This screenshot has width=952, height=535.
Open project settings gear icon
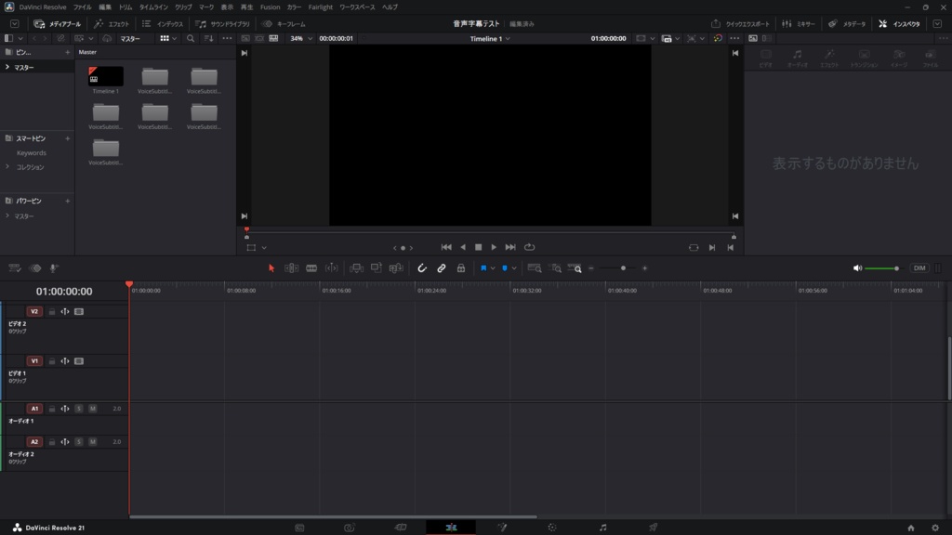[935, 528]
